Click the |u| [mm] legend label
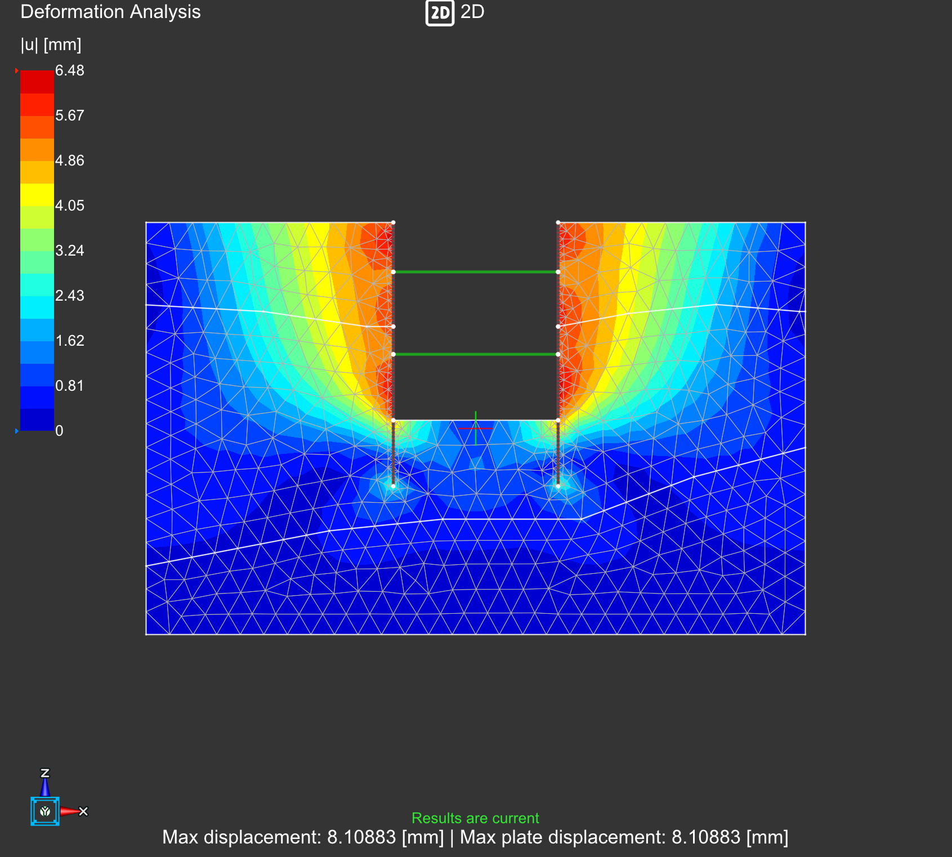This screenshot has height=857, width=952. 51,44
